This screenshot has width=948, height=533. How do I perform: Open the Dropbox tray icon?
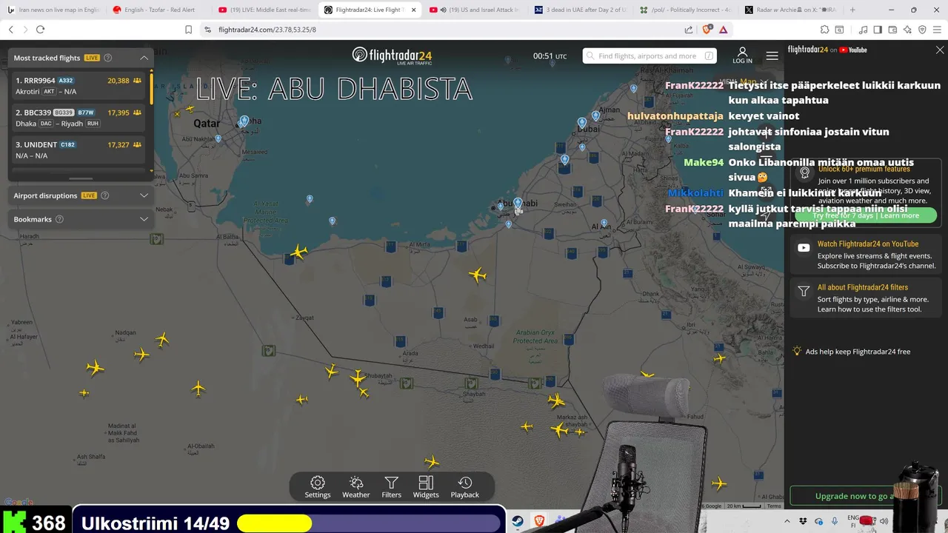tap(803, 521)
